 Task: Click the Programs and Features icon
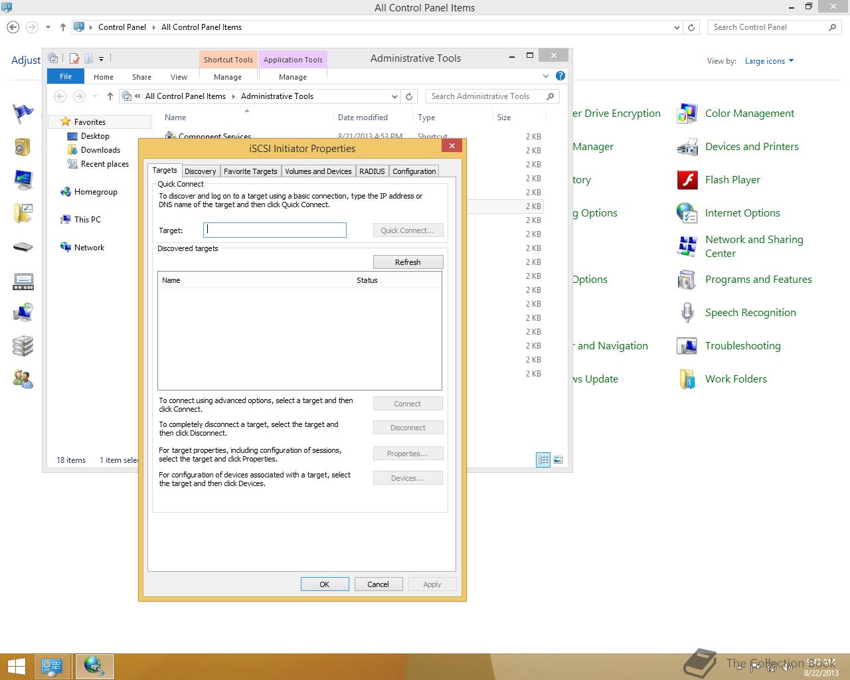(687, 280)
